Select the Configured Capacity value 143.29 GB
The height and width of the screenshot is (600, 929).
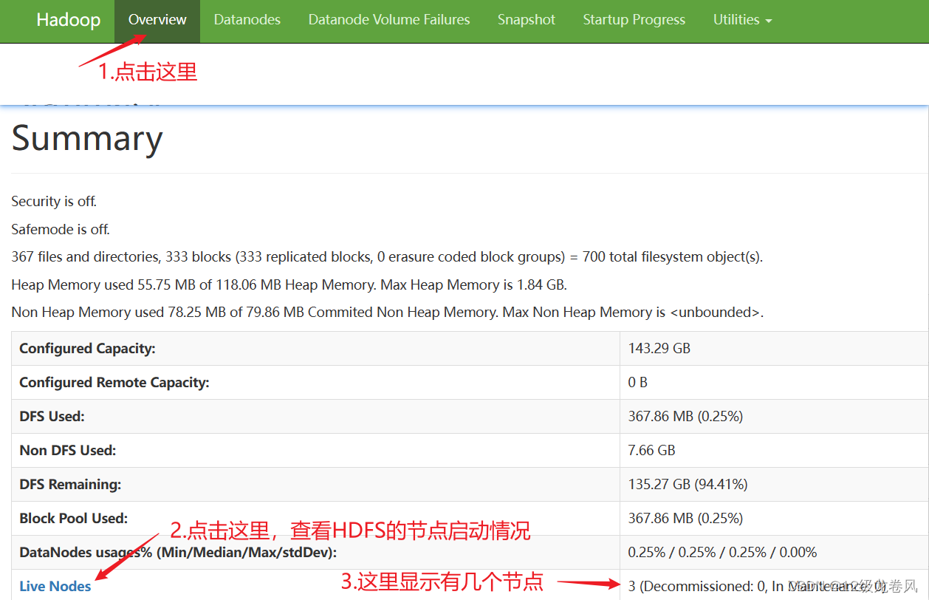pyautogui.click(x=659, y=348)
